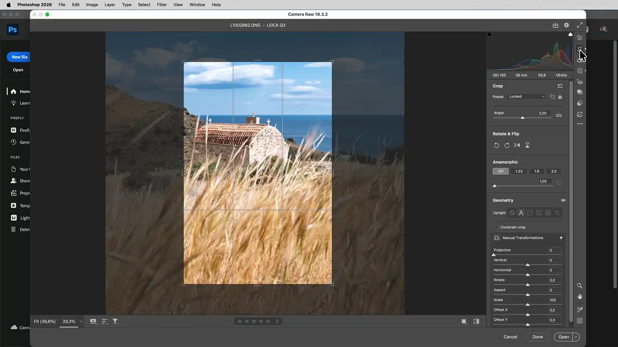Click the save image download icon
Viewport: 618px width, 347px height.
555,25
